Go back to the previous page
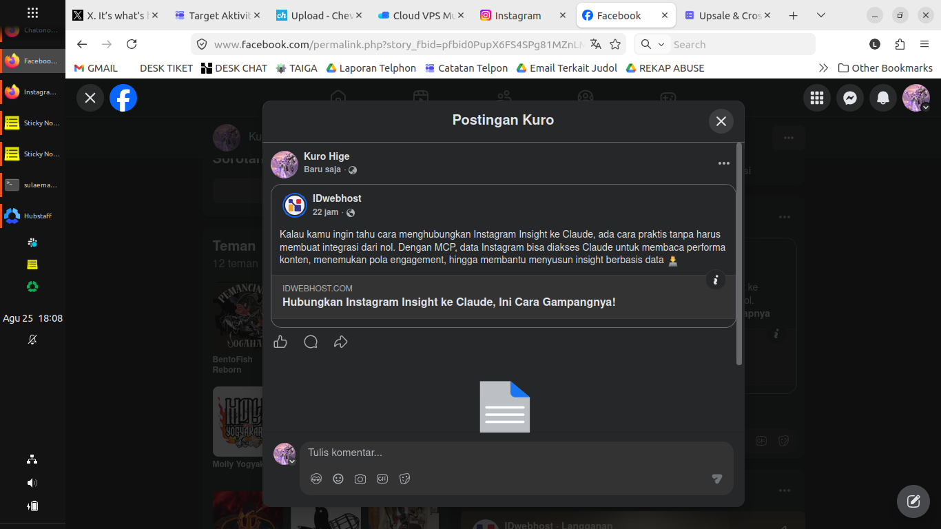 pos(82,44)
